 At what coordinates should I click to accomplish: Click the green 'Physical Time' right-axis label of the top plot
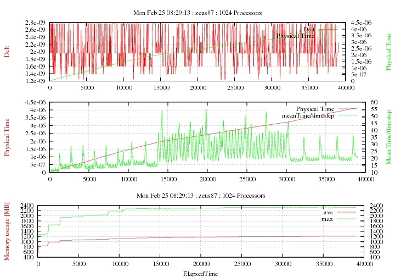[x=389, y=52]
